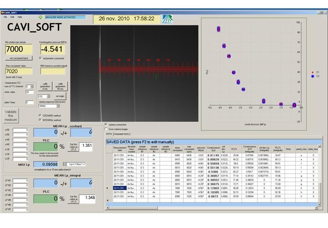Click the green measure mode indicator icon
328x228 pixels.
tap(40, 17)
